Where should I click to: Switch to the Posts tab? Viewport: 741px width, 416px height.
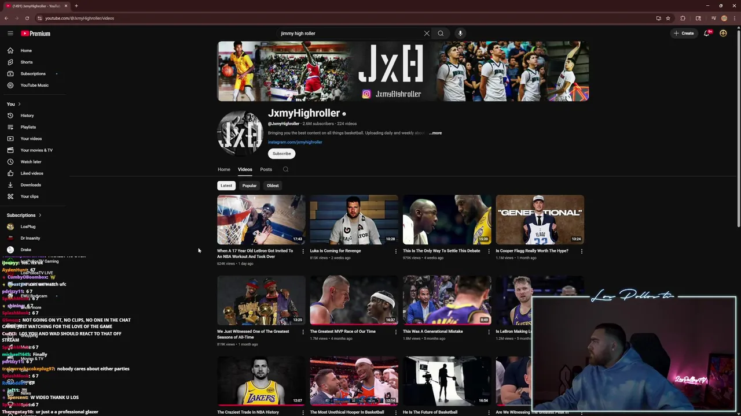(x=266, y=169)
